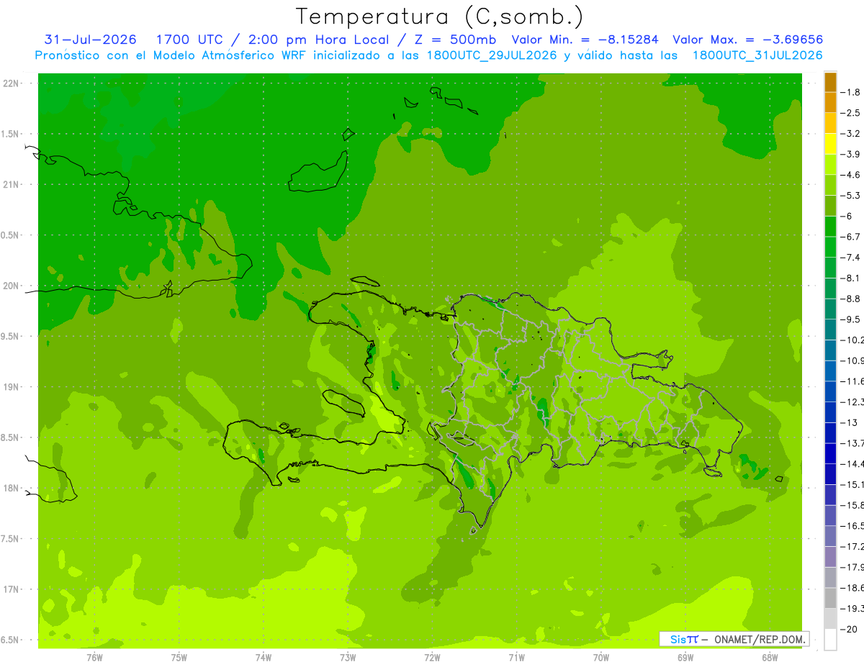Click the dark orange colorbar segment above -1.8

(x=830, y=82)
